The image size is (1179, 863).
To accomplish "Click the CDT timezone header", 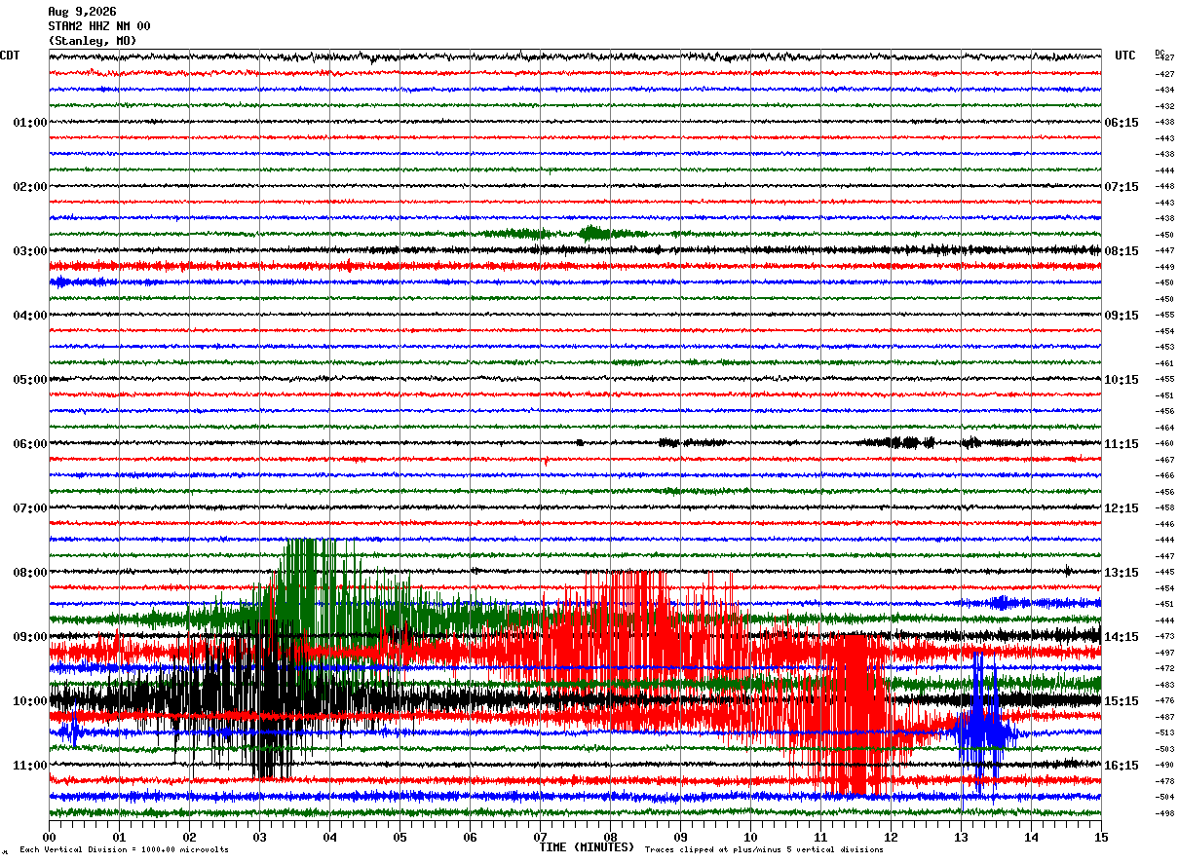I will tap(10, 56).
